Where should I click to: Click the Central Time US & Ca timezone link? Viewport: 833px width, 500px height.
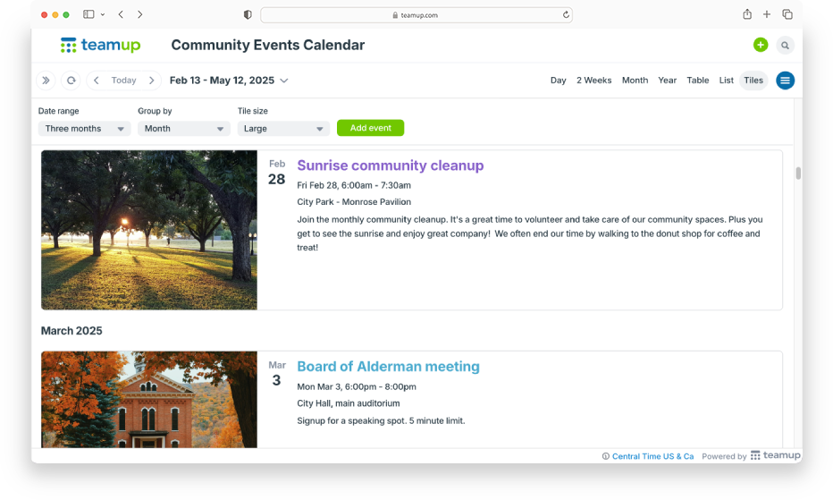click(x=652, y=456)
